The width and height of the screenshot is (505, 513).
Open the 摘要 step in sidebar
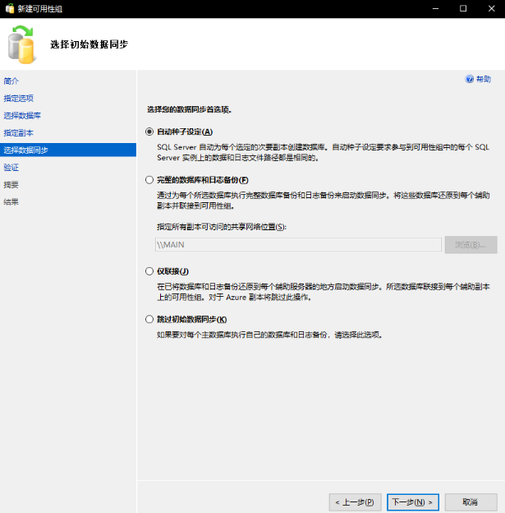[x=11, y=184]
